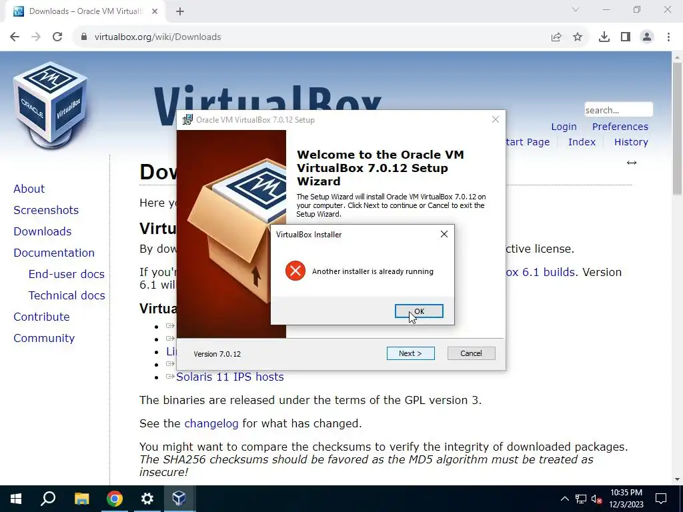The width and height of the screenshot is (683, 512).
Task: Open Chrome downloads icon
Action: [604, 37]
